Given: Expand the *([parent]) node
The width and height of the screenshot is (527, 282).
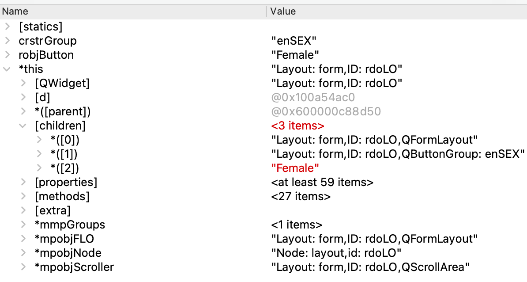Looking at the screenshot, I should (x=23, y=111).
